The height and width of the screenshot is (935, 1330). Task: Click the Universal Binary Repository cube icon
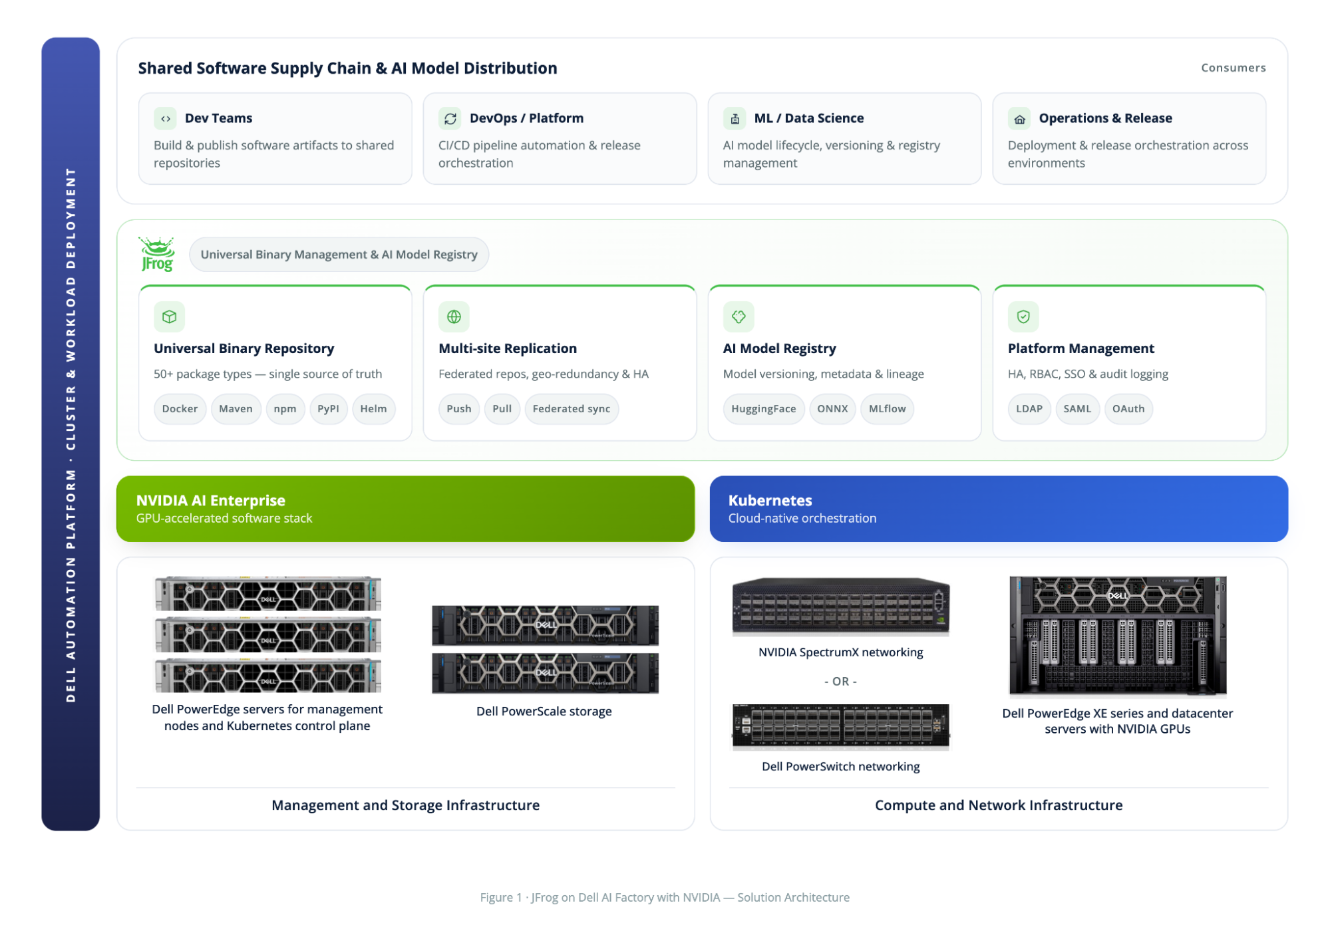point(169,317)
